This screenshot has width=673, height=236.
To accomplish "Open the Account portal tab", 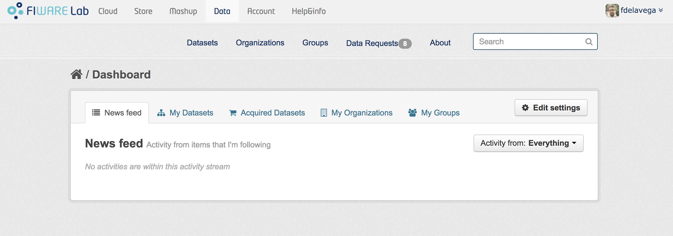I will (x=261, y=11).
